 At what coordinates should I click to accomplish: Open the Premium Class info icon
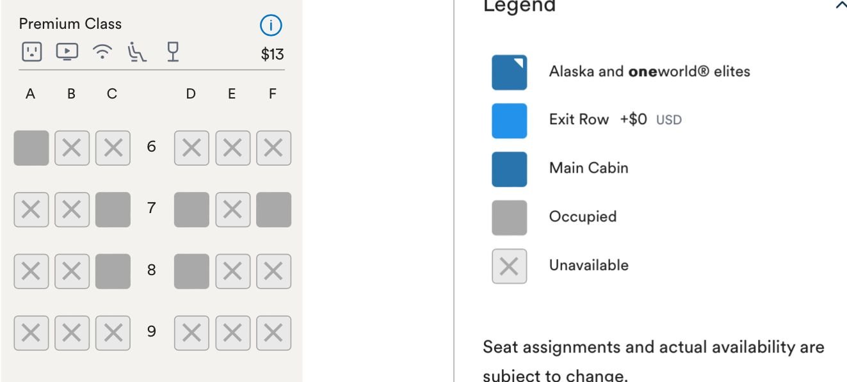point(271,26)
